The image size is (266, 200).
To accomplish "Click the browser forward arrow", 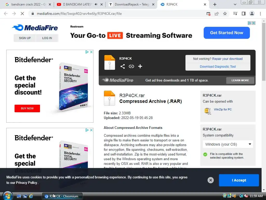I will (14, 14).
